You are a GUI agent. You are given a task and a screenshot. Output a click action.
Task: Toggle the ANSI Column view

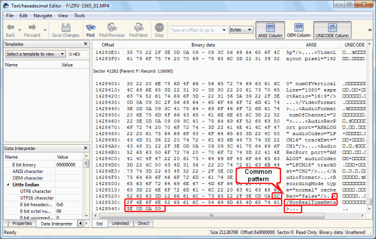point(270,30)
